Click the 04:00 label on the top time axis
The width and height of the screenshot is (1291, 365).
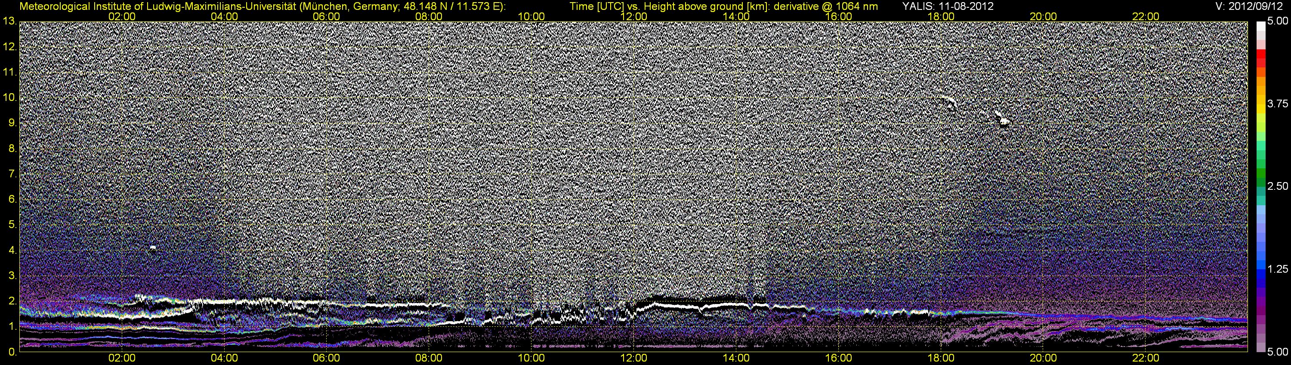[224, 16]
